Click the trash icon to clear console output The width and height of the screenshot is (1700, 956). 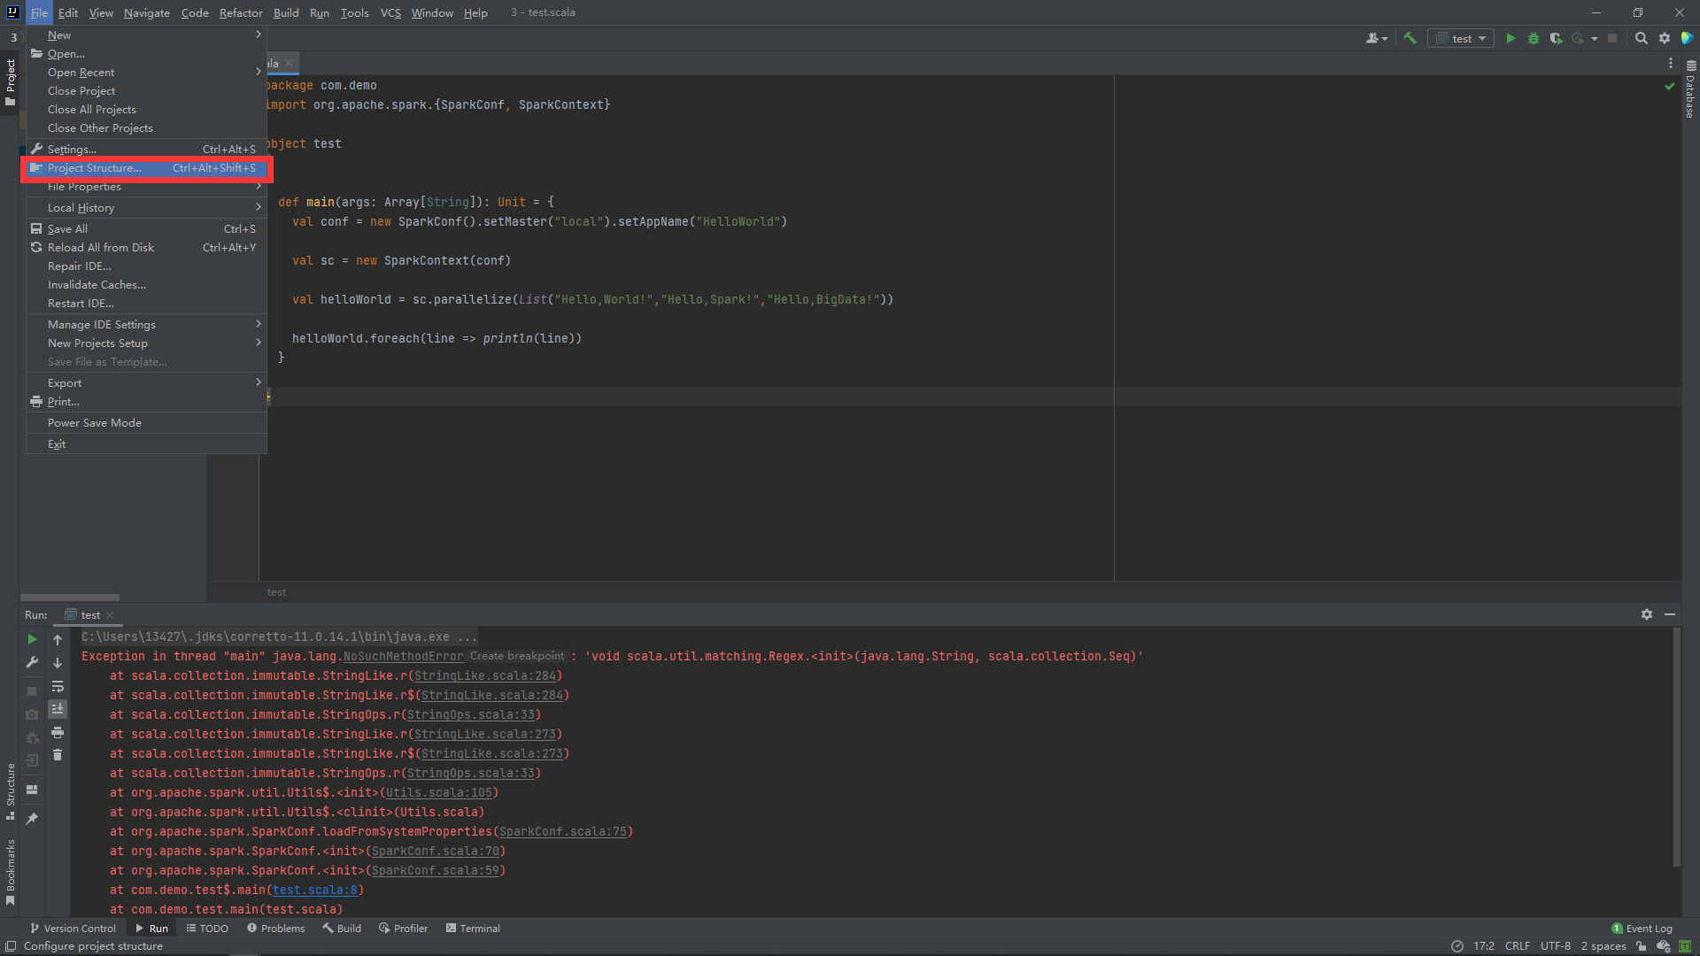click(x=58, y=755)
